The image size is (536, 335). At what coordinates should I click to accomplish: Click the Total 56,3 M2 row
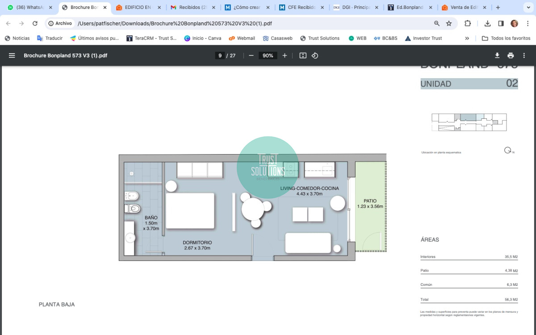click(469, 299)
